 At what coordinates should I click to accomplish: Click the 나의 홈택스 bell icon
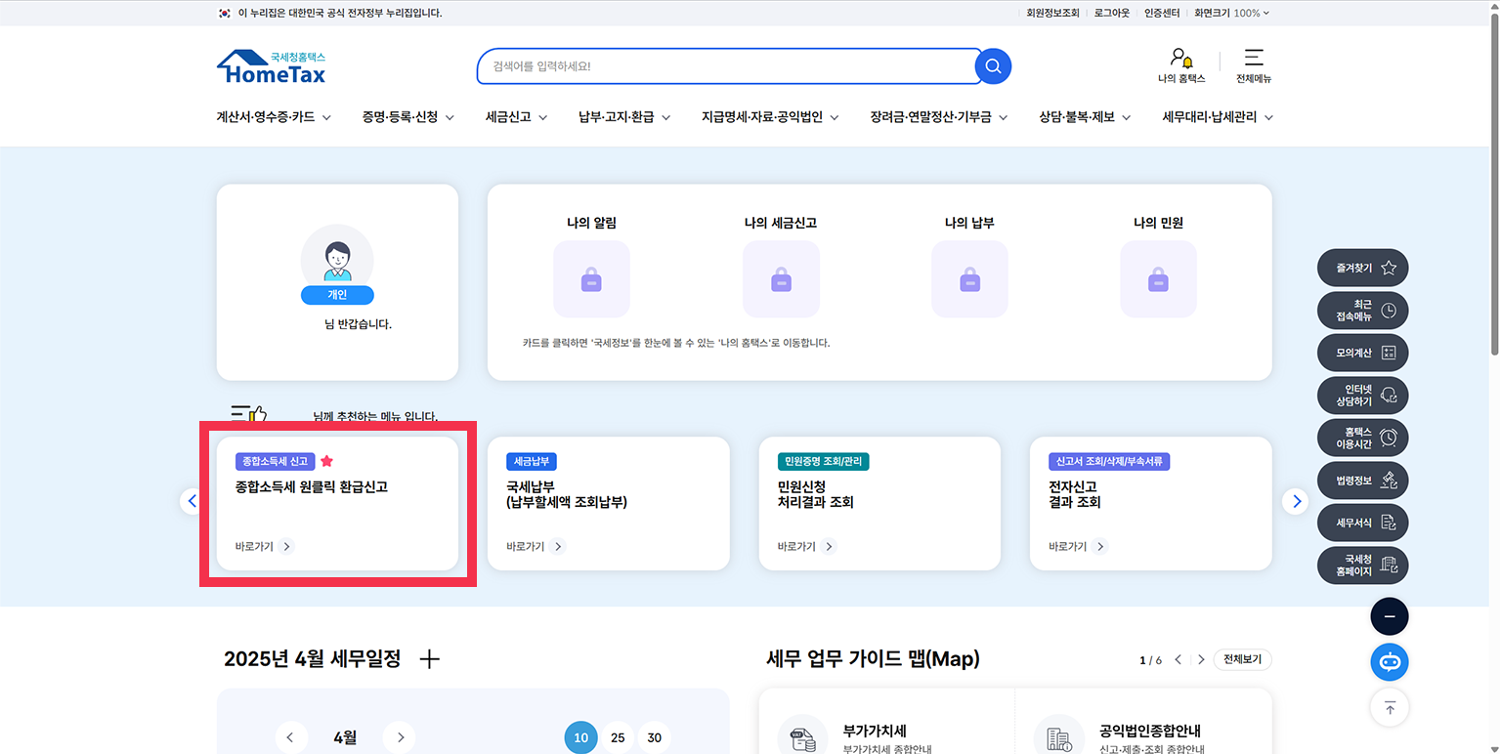coord(1180,59)
